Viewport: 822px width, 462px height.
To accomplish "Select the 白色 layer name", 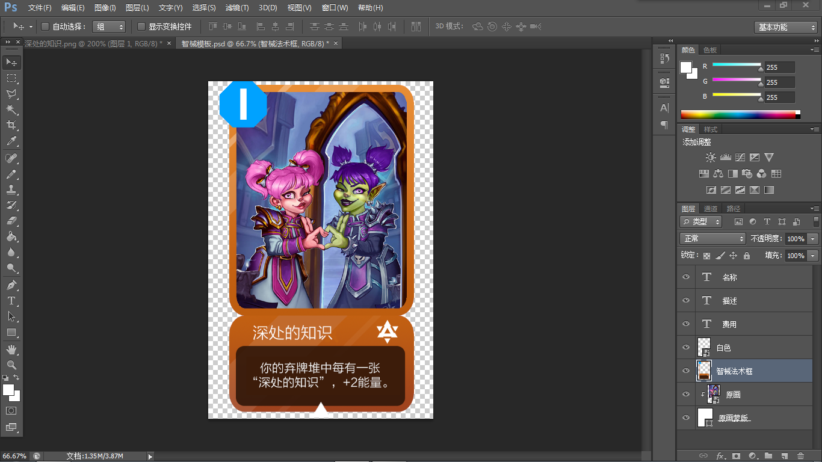I will [x=723, y=348].
